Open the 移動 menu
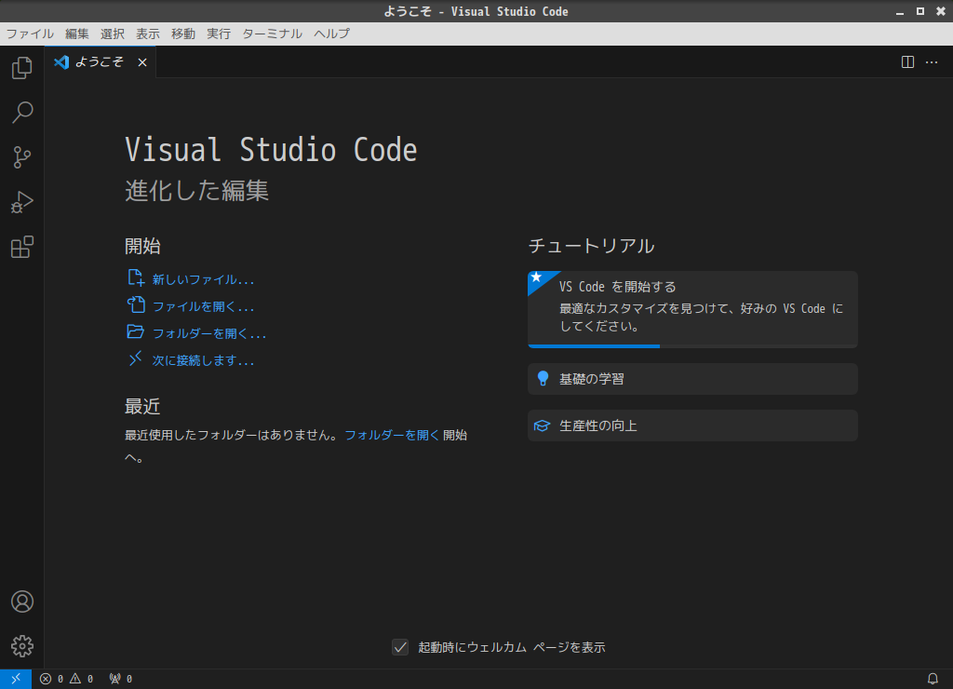Image resolution: width=953 pixels, height=689 pixels. (x=183, y=34)
